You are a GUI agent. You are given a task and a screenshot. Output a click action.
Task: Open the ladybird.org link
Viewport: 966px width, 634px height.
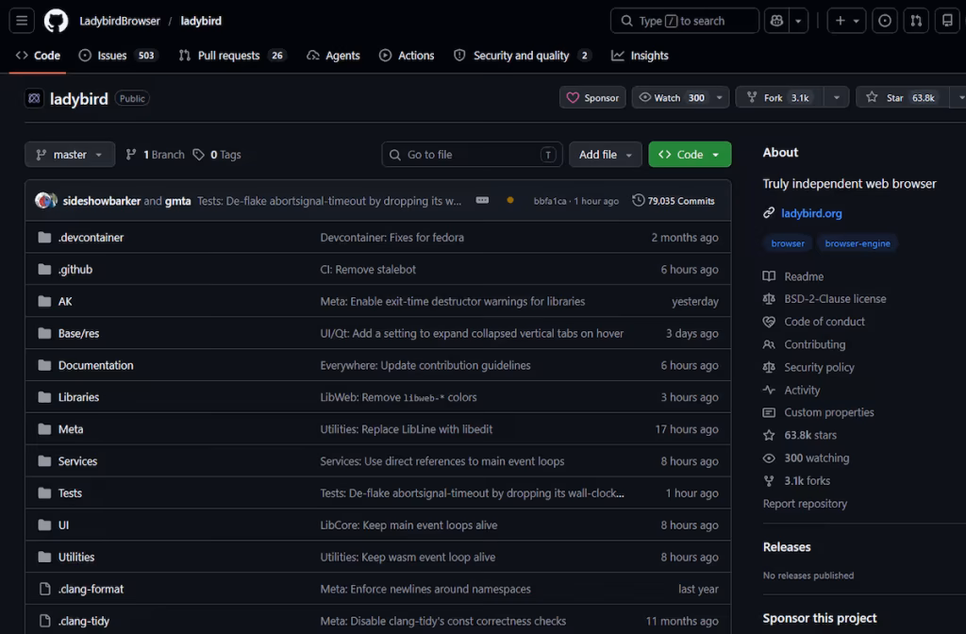(811, 213)
